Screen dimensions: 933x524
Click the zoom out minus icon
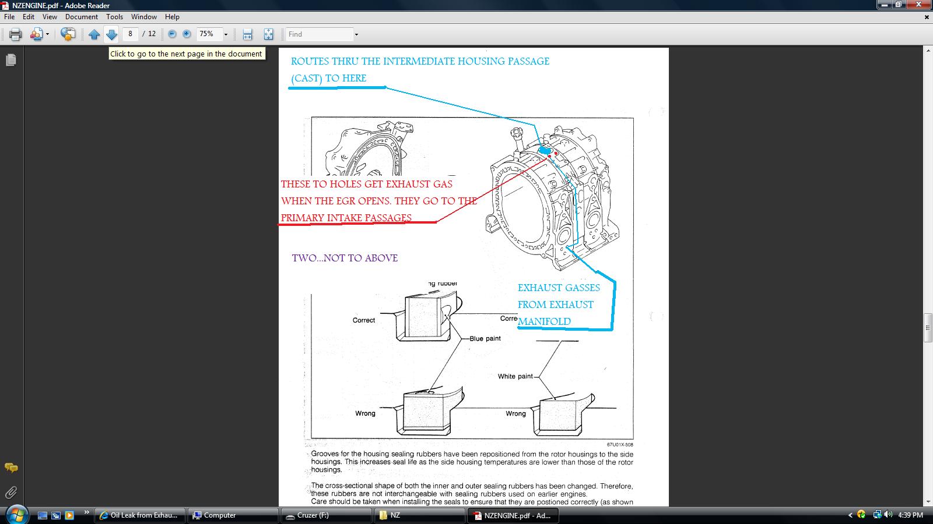click(172, 34)
